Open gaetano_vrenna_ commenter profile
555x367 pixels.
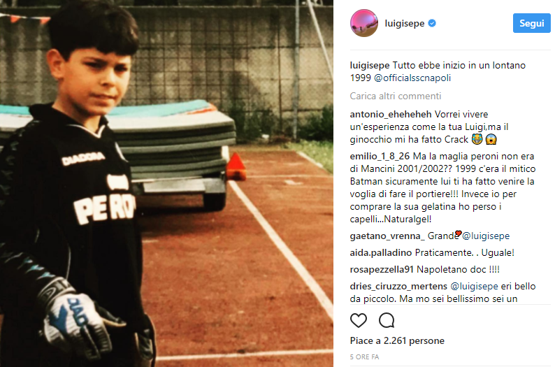click(x=387, y=236)
